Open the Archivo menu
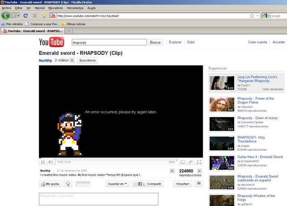 click(6, 8)
